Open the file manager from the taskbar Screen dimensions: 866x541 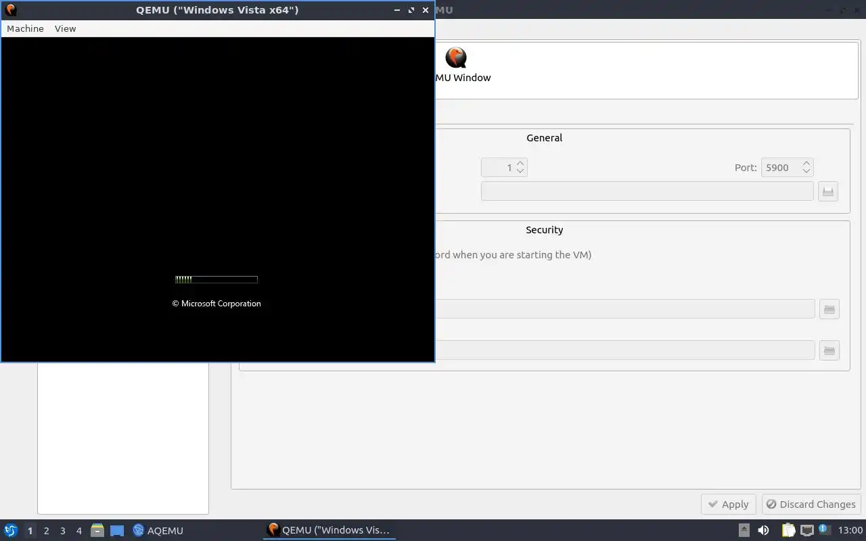click(x=97, y=531)
